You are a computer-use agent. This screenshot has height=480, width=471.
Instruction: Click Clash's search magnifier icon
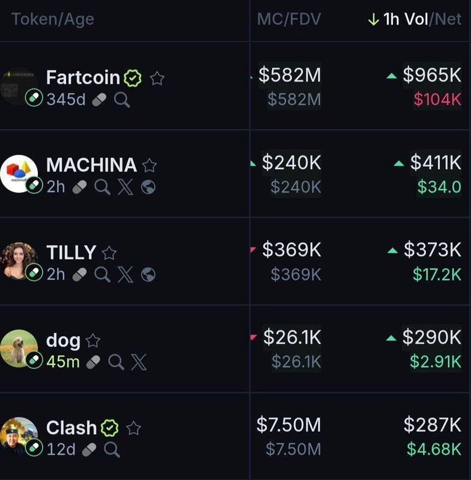tap(112, 449)
